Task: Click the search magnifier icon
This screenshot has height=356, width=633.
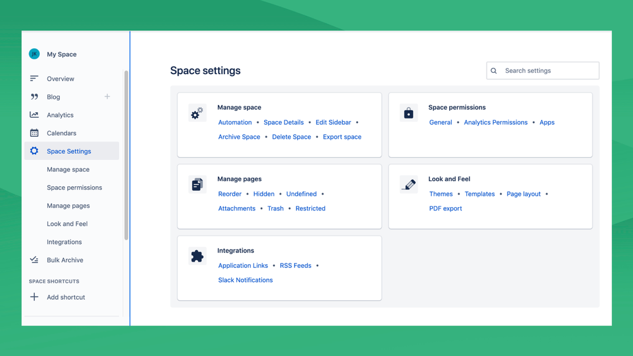Action: [x=494, y=71]
